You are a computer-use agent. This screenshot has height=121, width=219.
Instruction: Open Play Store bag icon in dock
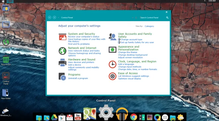tap(62, 117)
